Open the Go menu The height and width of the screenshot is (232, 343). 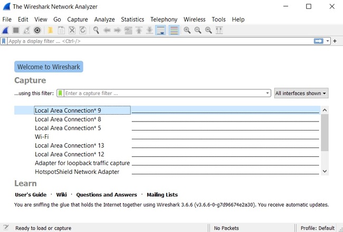click(57, 20)
